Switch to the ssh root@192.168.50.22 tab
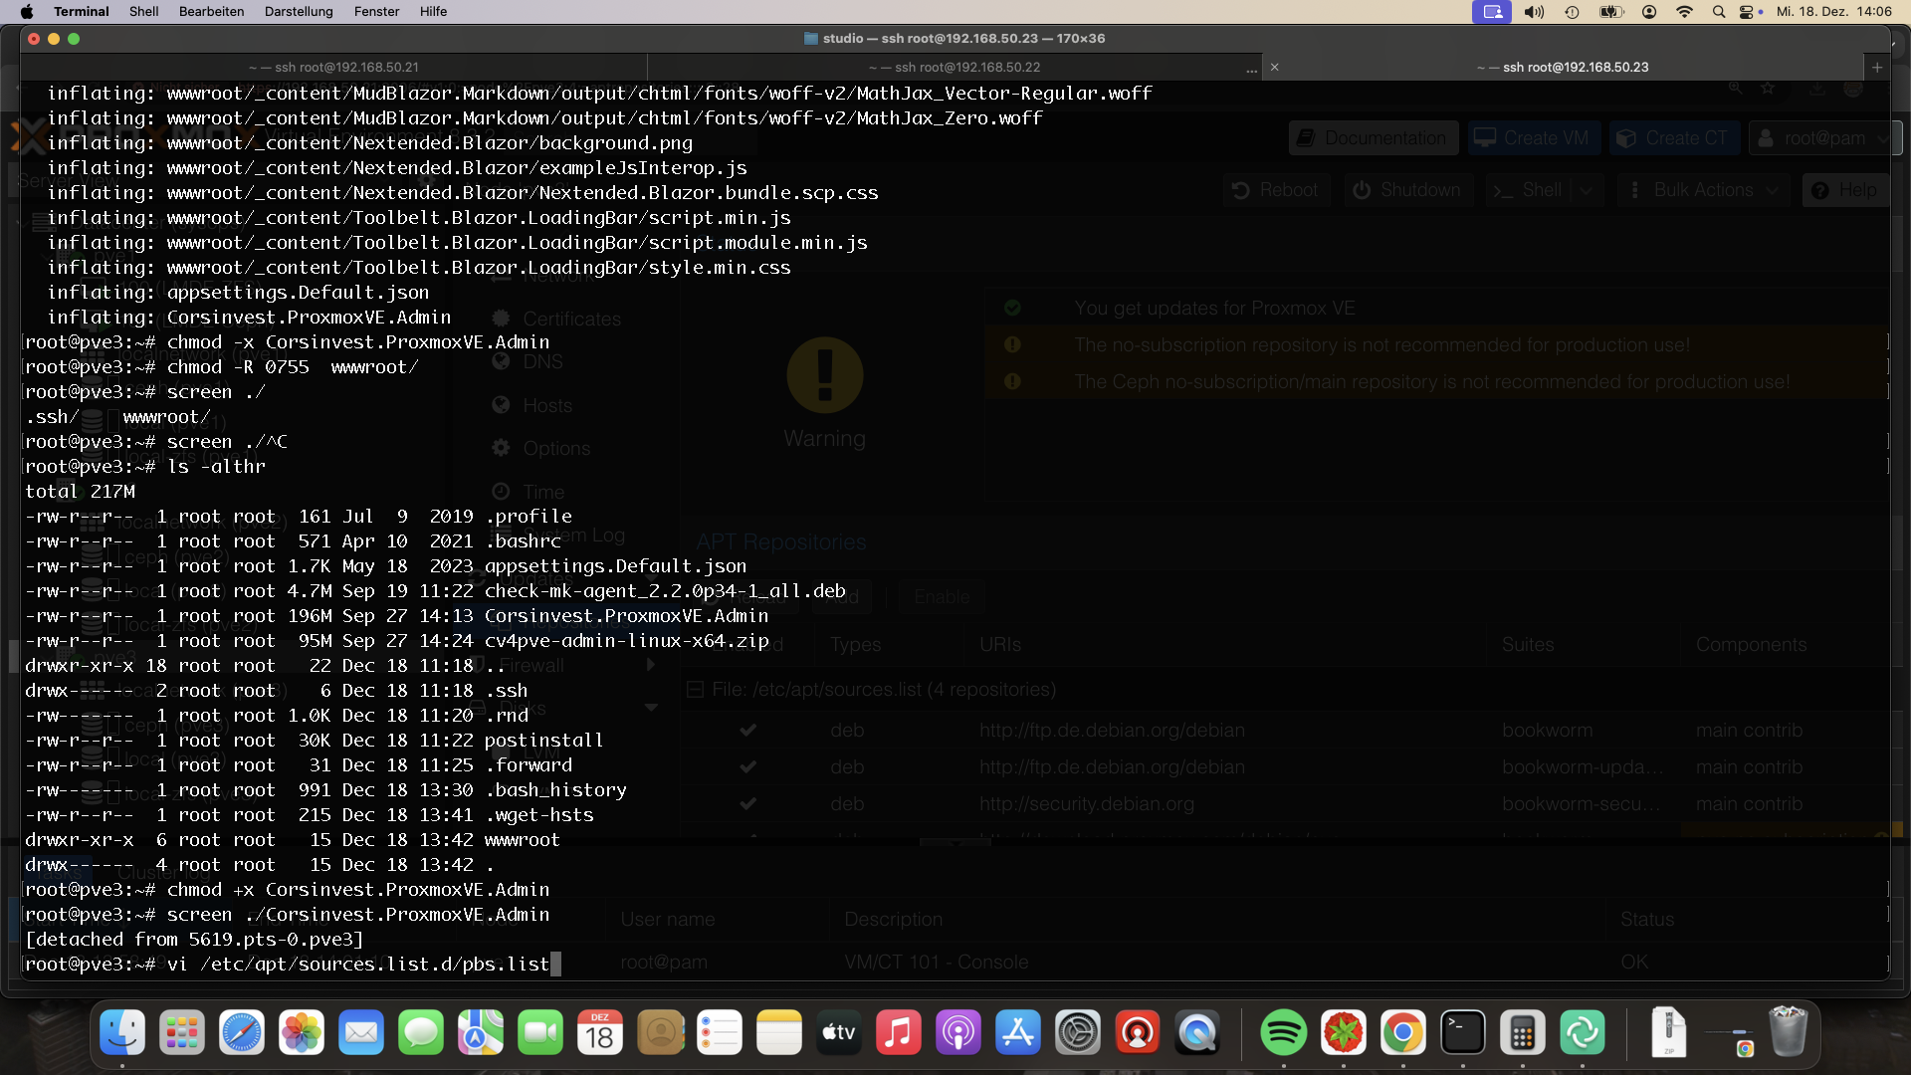 point(955,67)
